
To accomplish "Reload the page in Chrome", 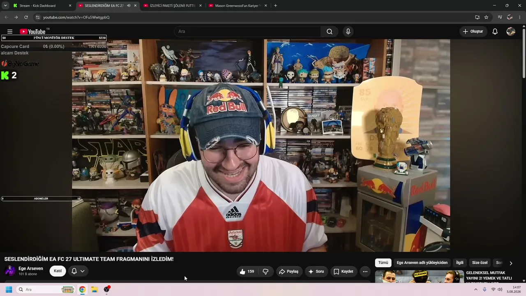I will [x=26, y=17].
